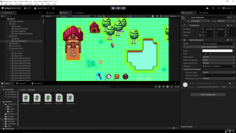
Task: Select the watering can in hotbar
Action: (108, 76)
